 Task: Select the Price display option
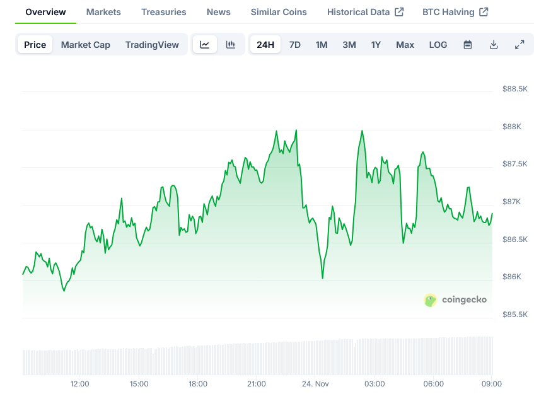click(35, 44)
